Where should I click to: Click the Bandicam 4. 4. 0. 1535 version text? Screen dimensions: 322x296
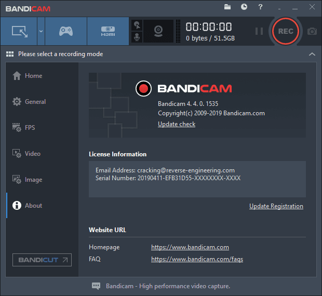188,104
